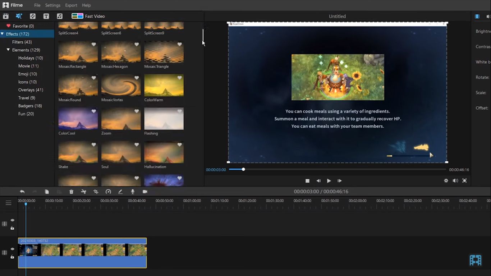491x276 pixels.
Task: Open the Media library tab icon
Action: [6, 16]
